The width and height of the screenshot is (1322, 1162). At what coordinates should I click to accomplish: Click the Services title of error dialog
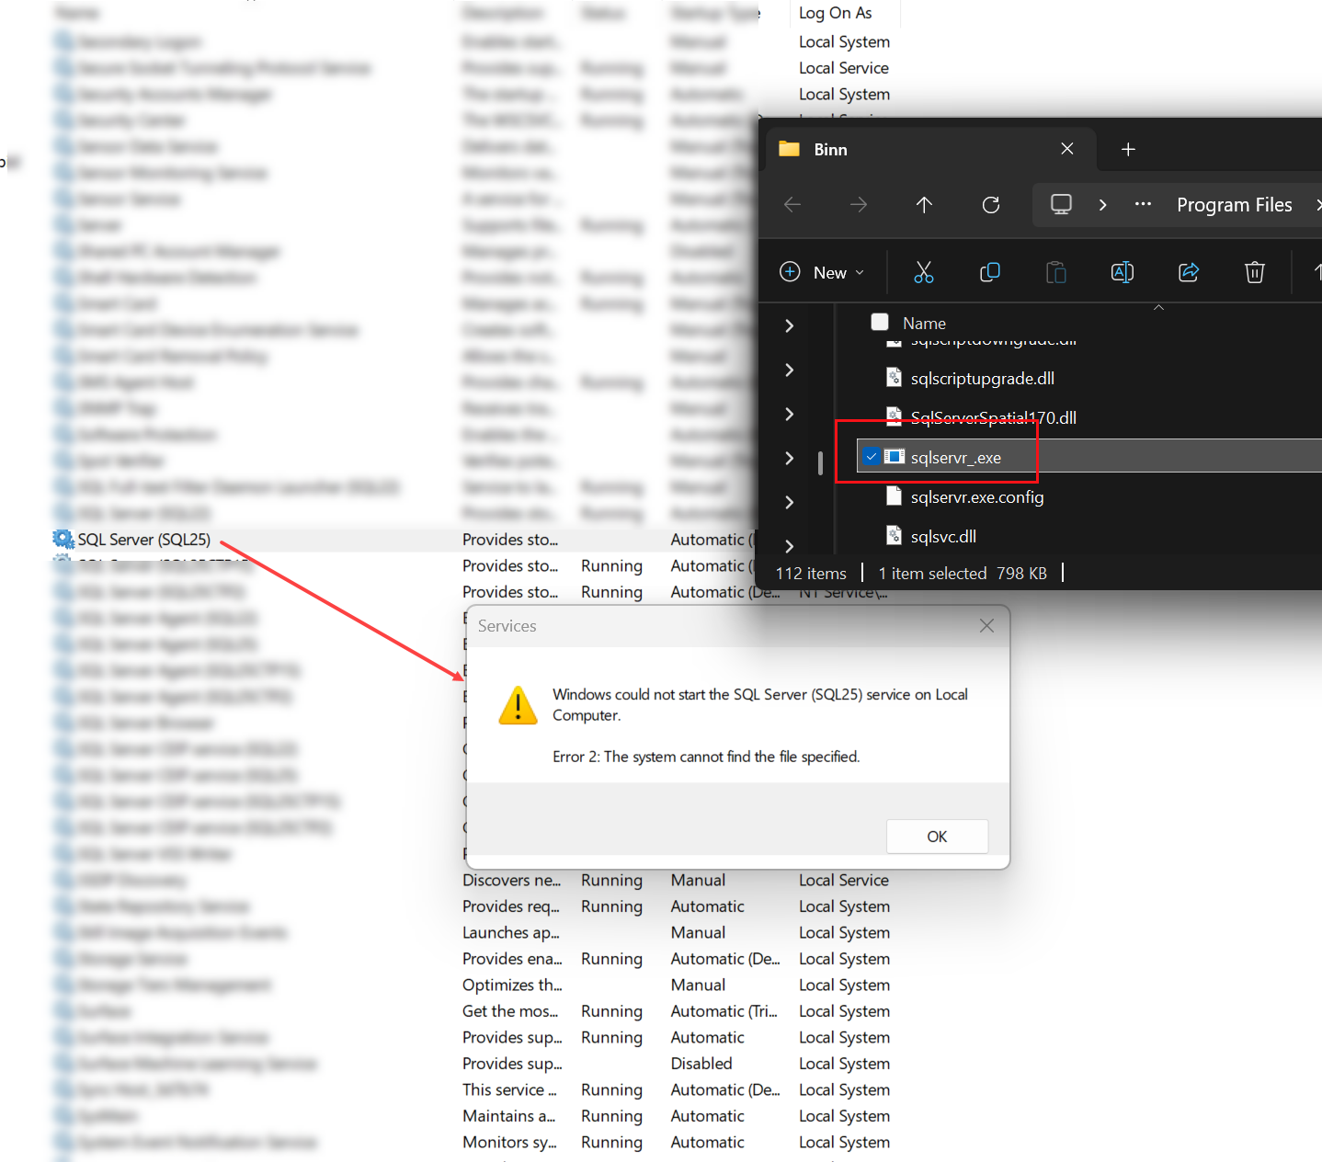tap(507, 626)
